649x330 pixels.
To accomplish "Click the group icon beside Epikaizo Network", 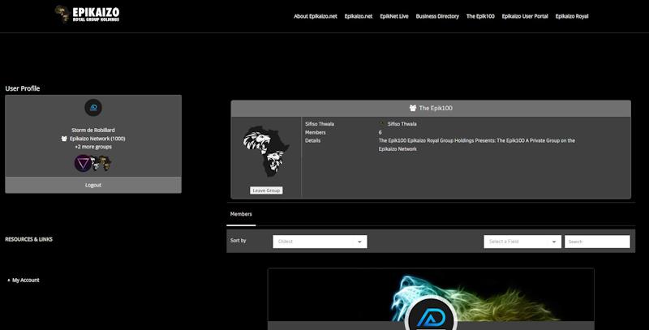I will coord(65,139).
